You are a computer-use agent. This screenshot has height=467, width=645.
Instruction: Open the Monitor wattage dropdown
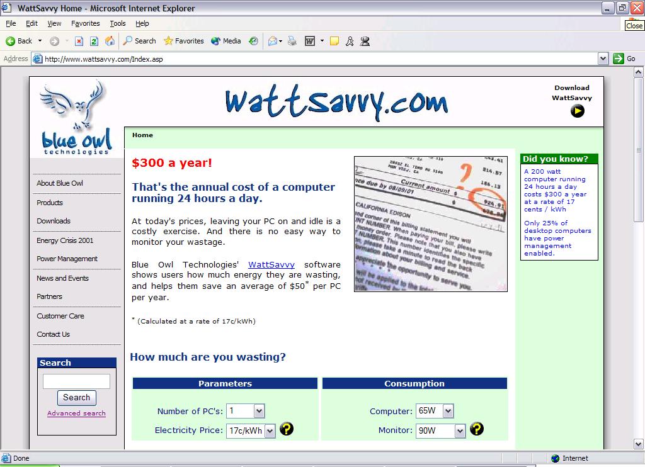pos(460,431)
